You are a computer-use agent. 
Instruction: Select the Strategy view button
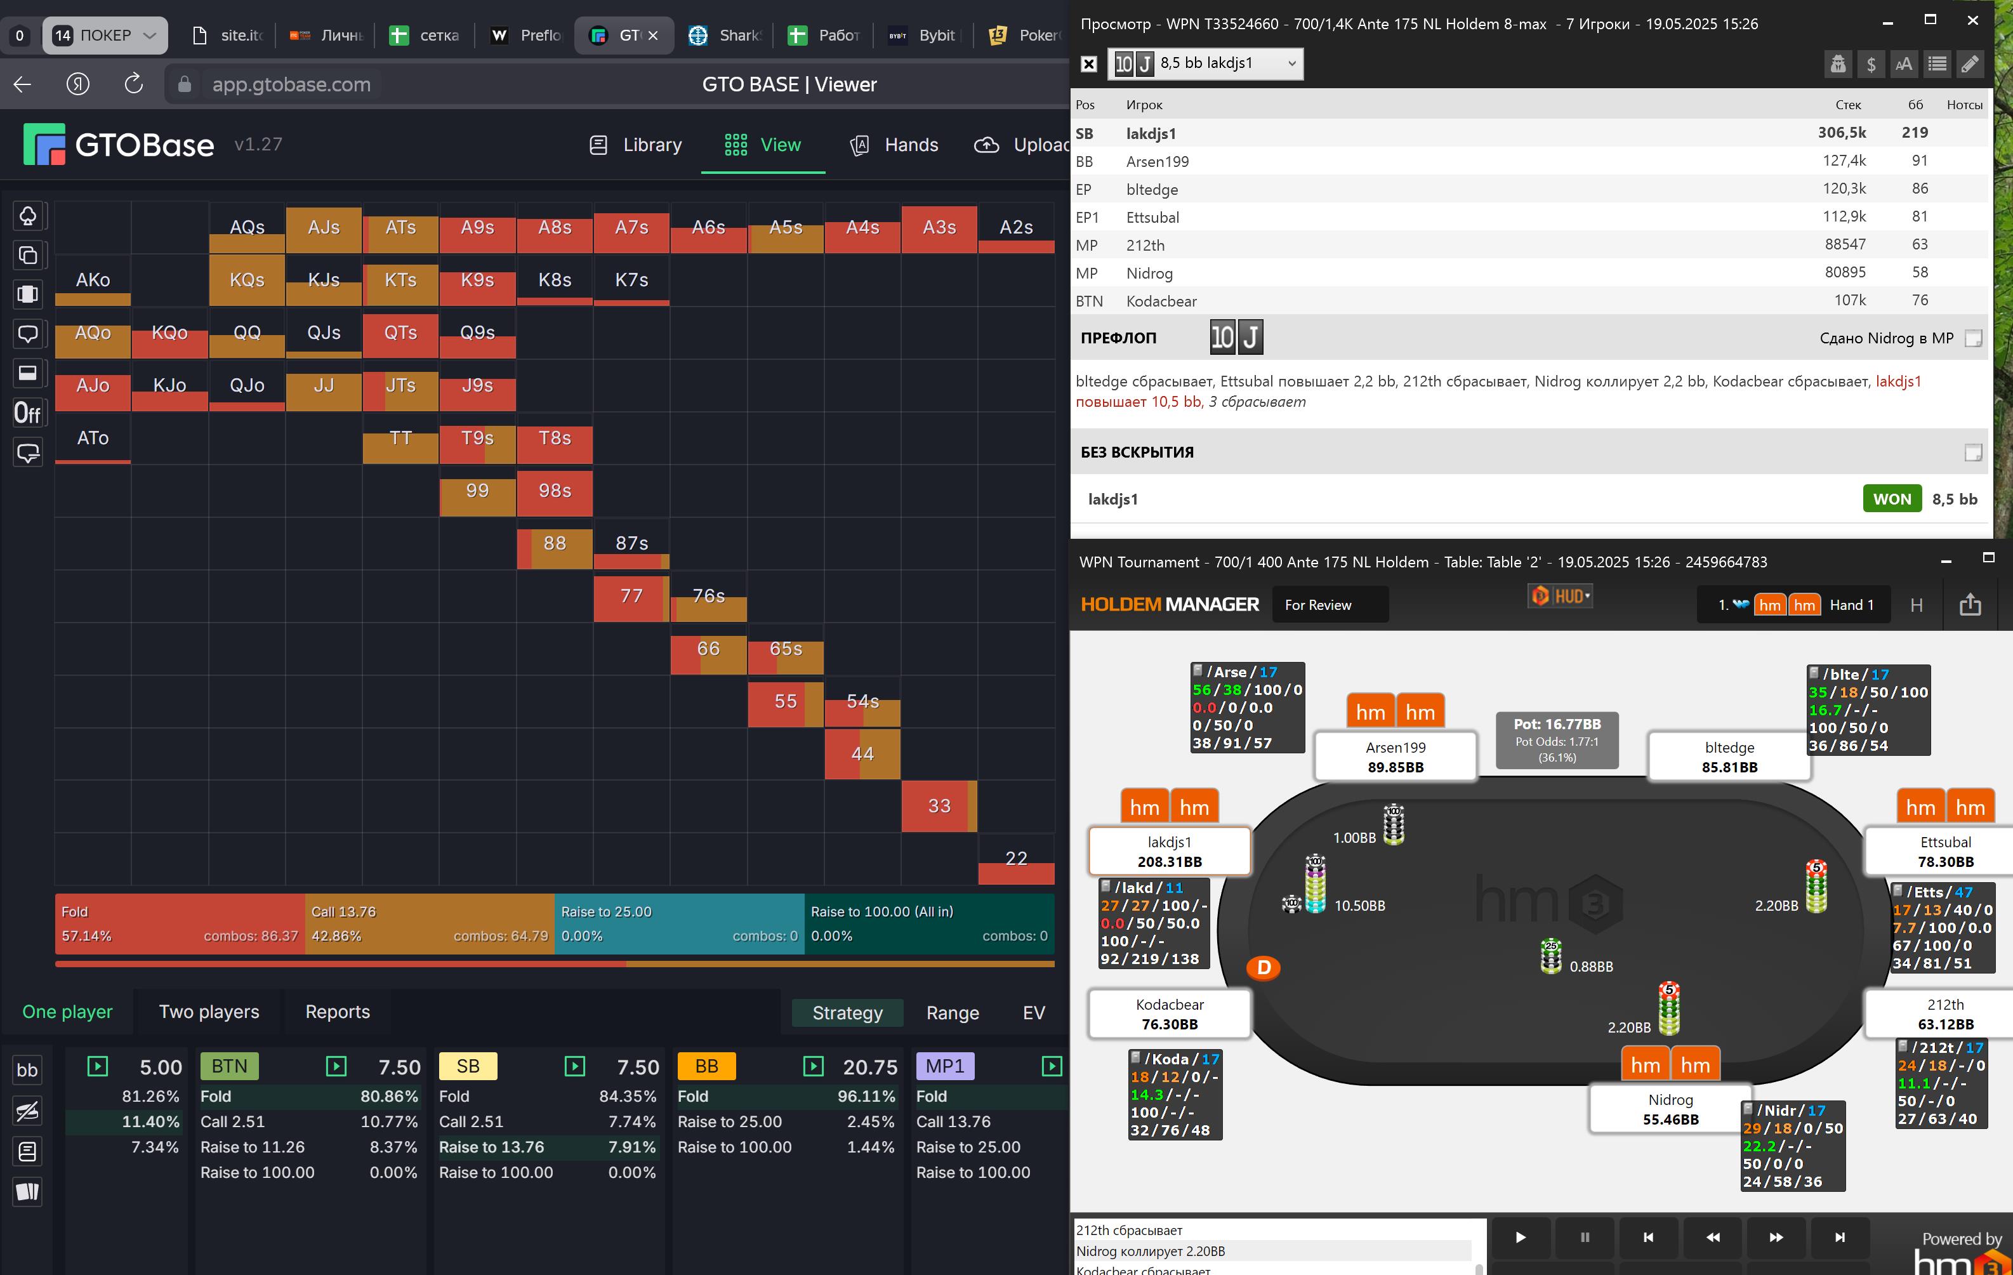point(848,1012)
